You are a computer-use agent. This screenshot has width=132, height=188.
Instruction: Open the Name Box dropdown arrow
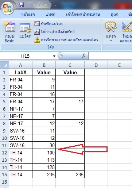click(x=54, y=56)
